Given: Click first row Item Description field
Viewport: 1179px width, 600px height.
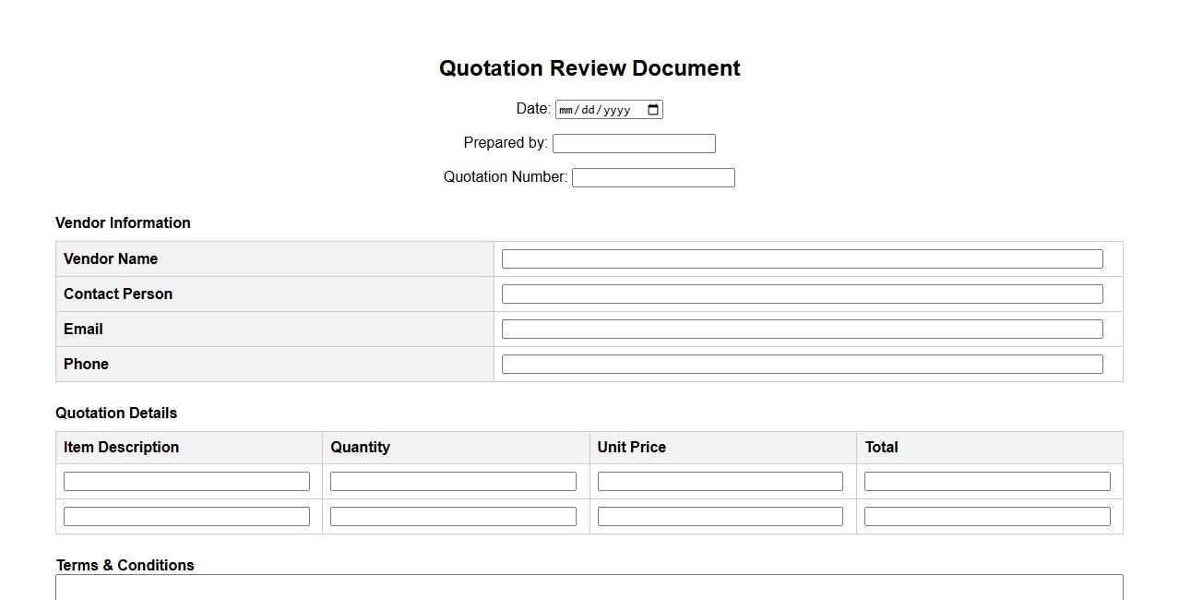Looking at the screenshot, I should click(186, 482).
